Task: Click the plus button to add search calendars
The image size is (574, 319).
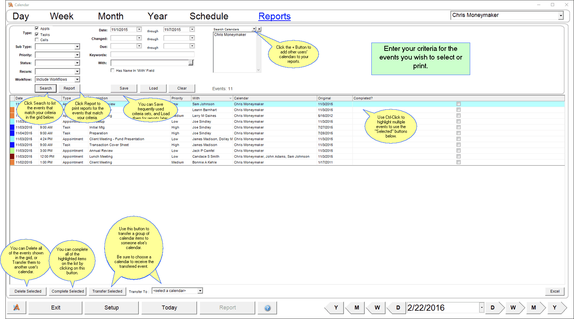Action: pyautogui.click(x=254, y=29)
